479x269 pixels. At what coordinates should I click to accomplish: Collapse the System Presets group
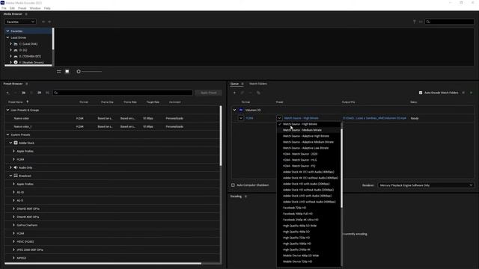click(8, 134)
